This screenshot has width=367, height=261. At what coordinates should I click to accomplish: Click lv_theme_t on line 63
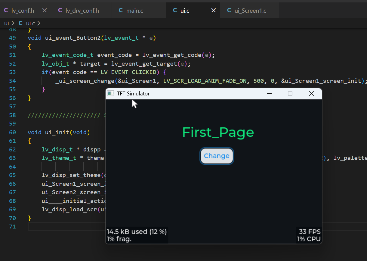[x=59, y=158]
